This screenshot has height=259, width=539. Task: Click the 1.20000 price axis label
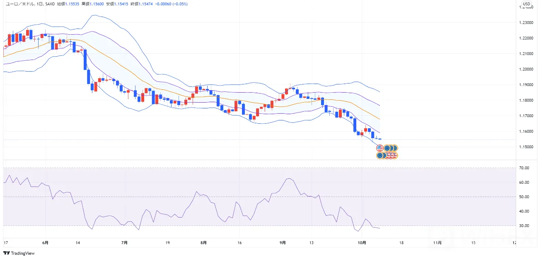(x=527, y=69)
